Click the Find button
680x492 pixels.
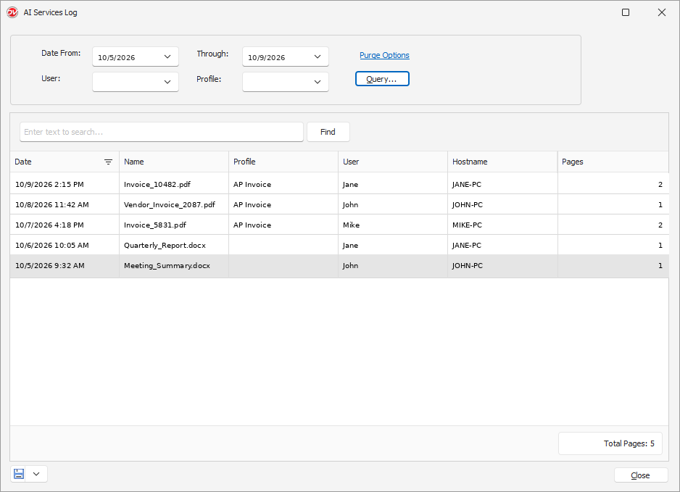coord(328,132)
